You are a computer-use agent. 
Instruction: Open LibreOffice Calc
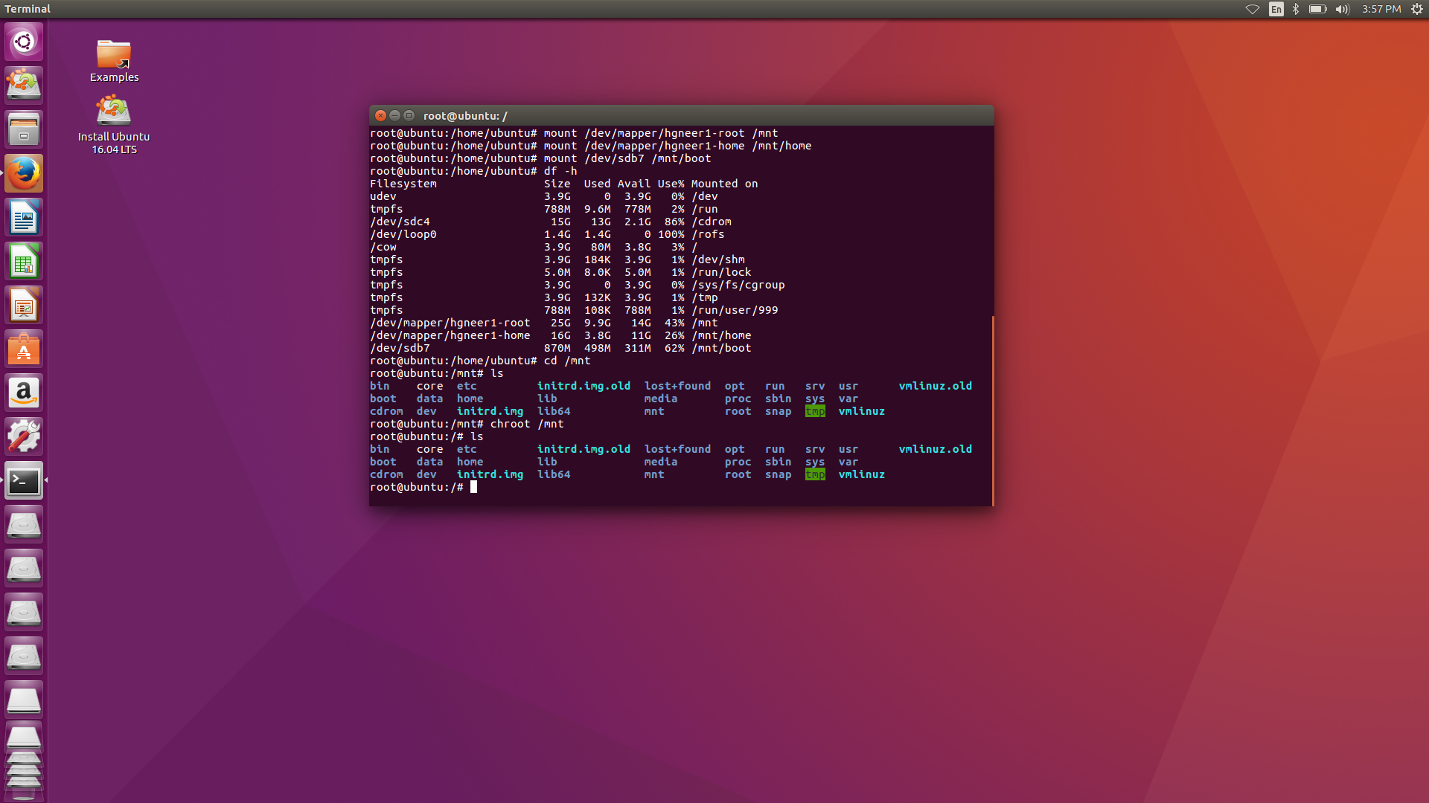[24, 260]
